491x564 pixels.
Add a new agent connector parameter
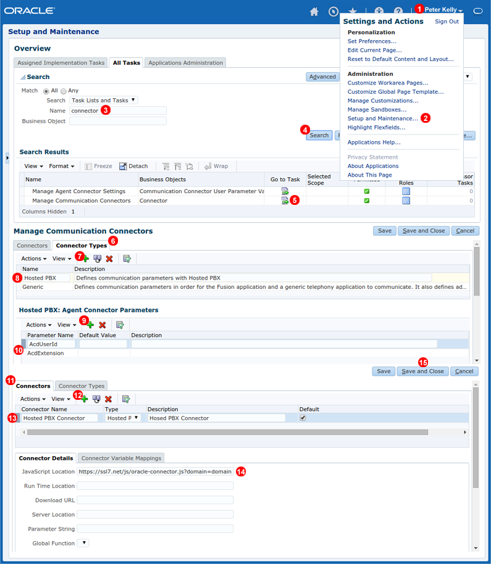click(x=90, y=325)
